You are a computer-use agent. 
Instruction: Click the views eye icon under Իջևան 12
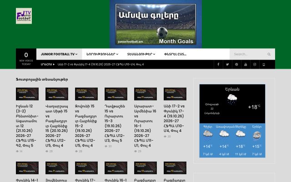pyautogui.click(x=17, y=151)
